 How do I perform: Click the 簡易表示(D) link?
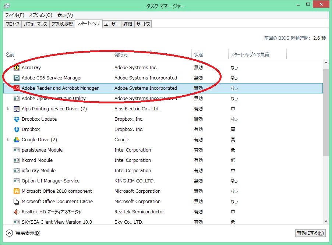coord(28,233)
